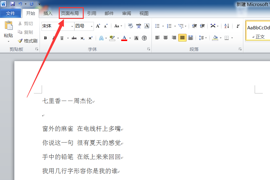The width and height of the screenshot is (270, 180).
Task: Click the justify alignment icon
Action: [182, 38]
